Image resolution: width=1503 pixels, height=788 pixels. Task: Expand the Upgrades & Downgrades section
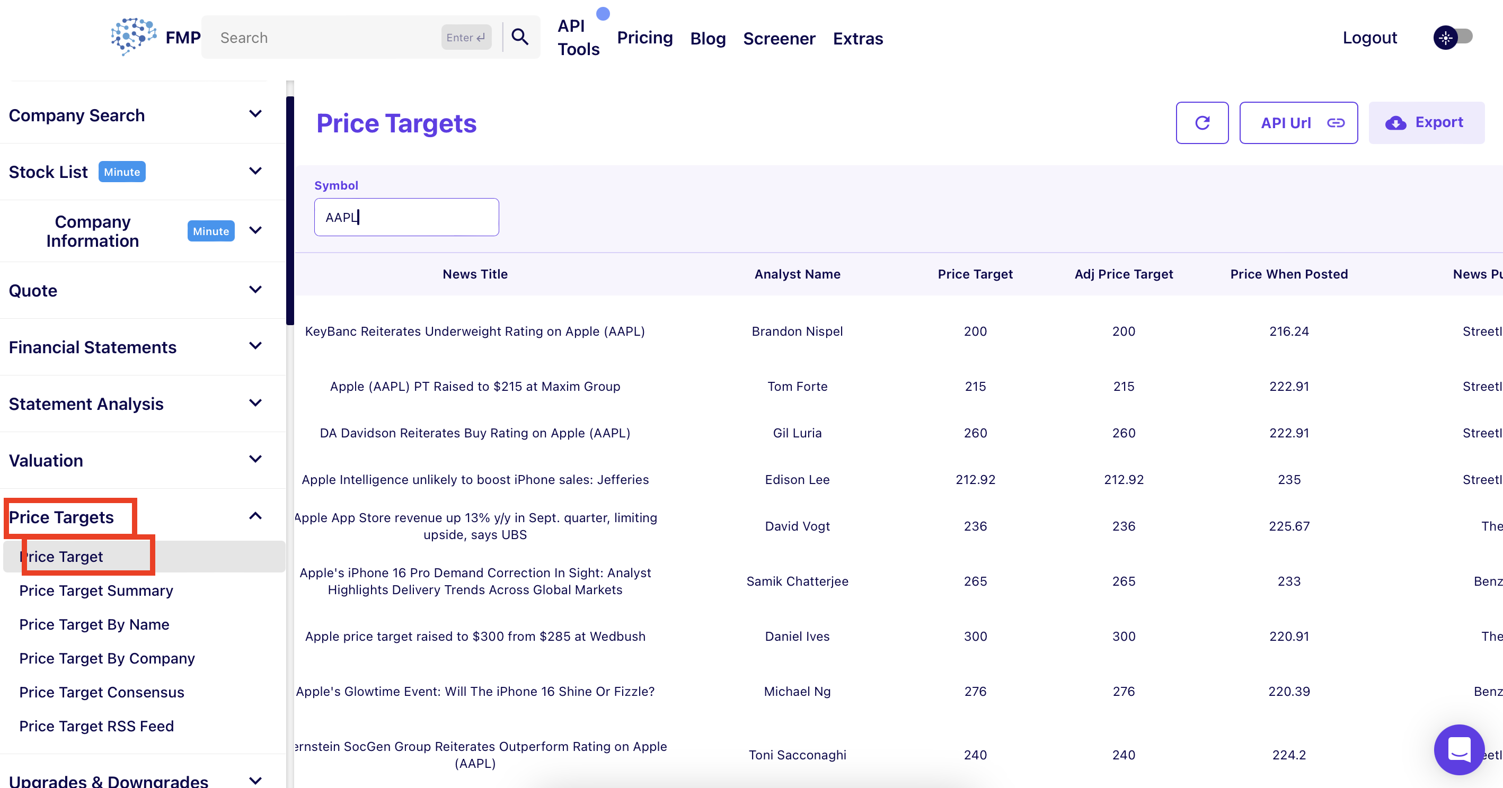[x=255, y=780]
